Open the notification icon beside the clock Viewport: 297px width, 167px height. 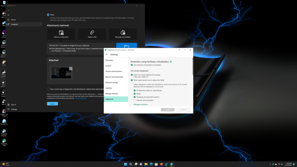tap(294, 164)
